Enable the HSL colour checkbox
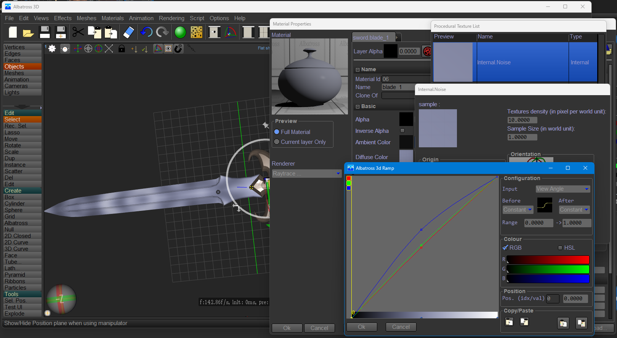Screen dimensions: 617x338 560,248
